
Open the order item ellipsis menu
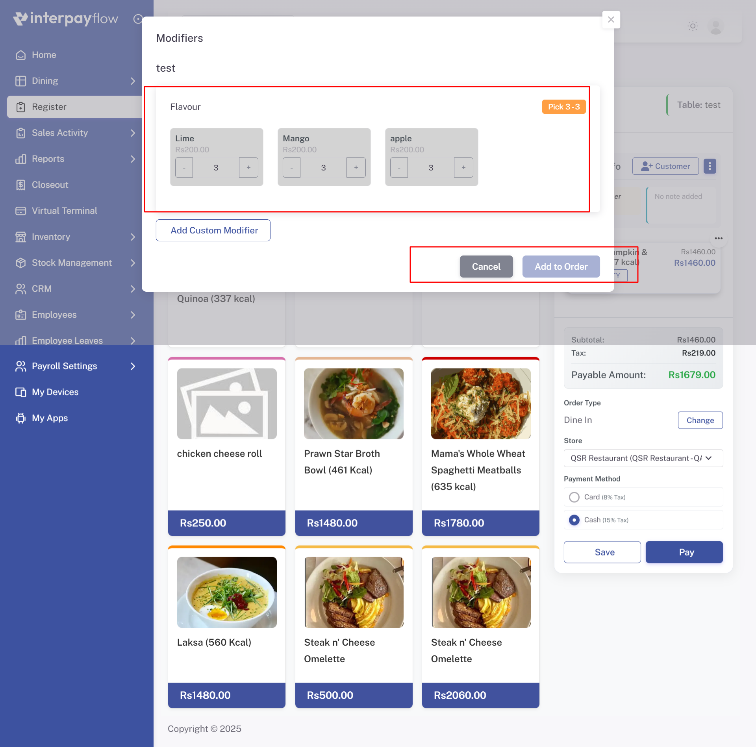pyautogui.click(x=719, y=239)
